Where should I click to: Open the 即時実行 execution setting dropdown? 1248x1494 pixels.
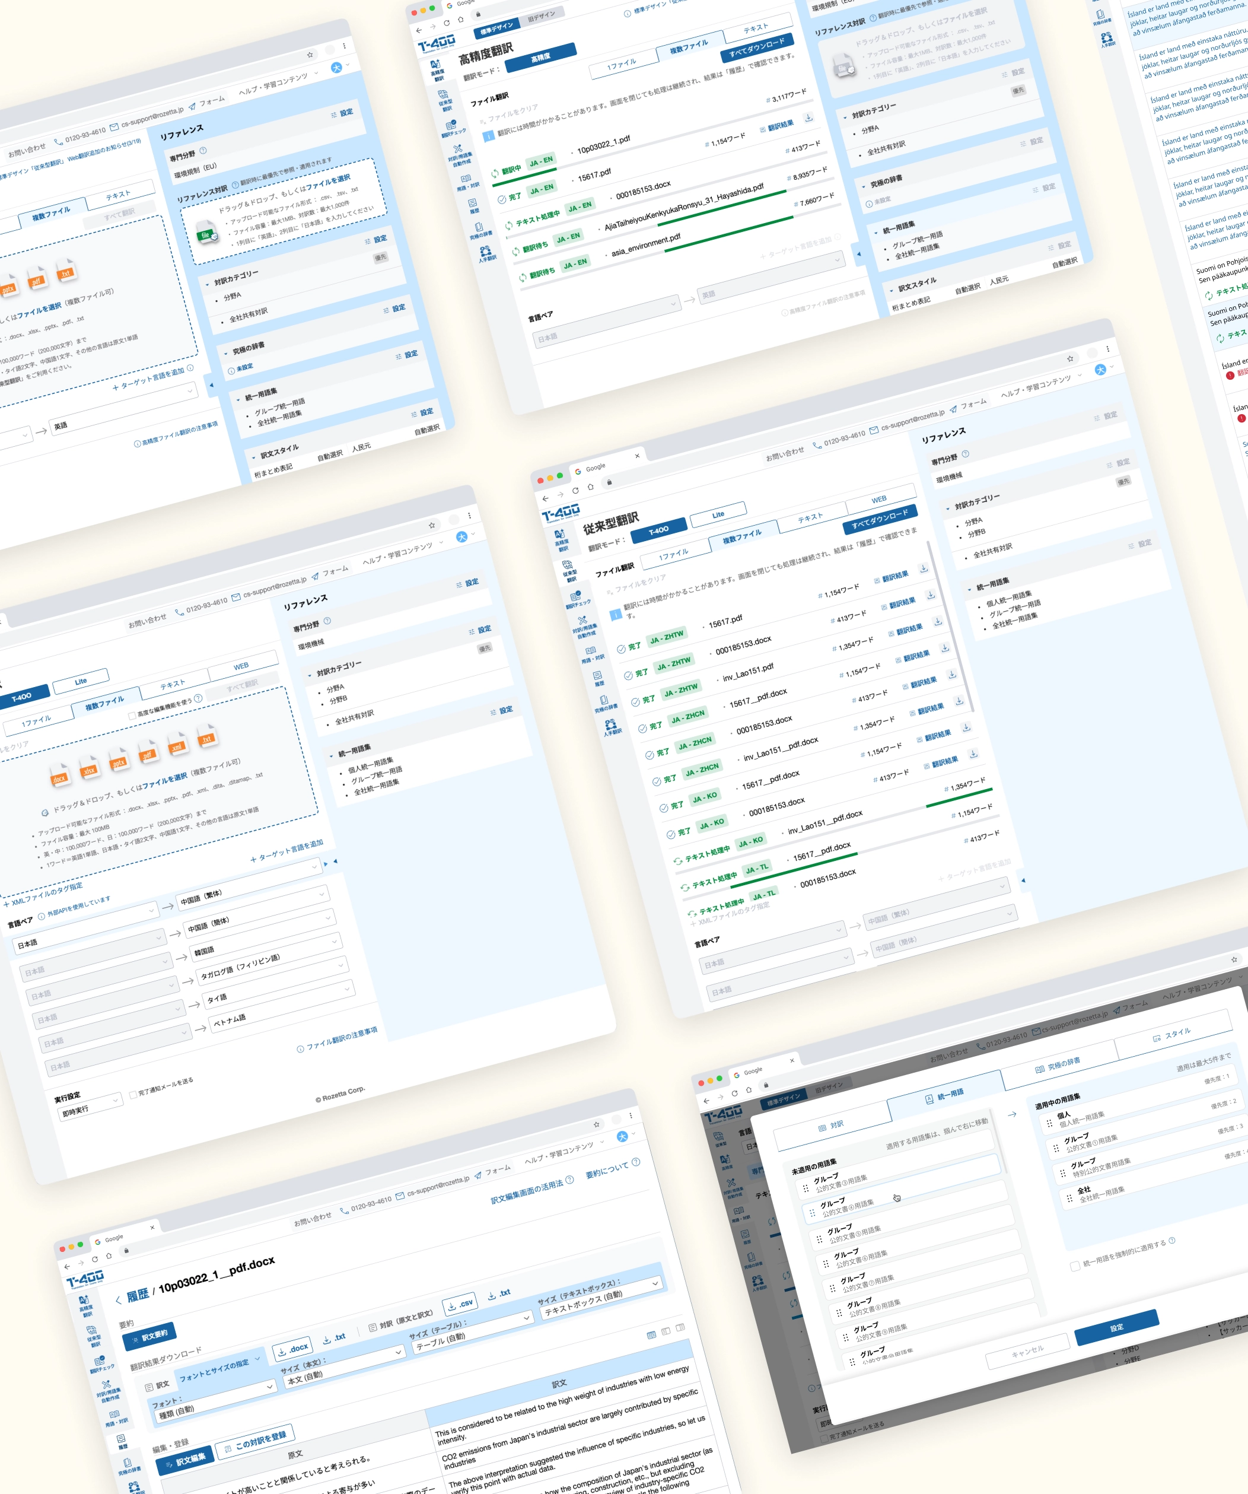click(90, 1107)
